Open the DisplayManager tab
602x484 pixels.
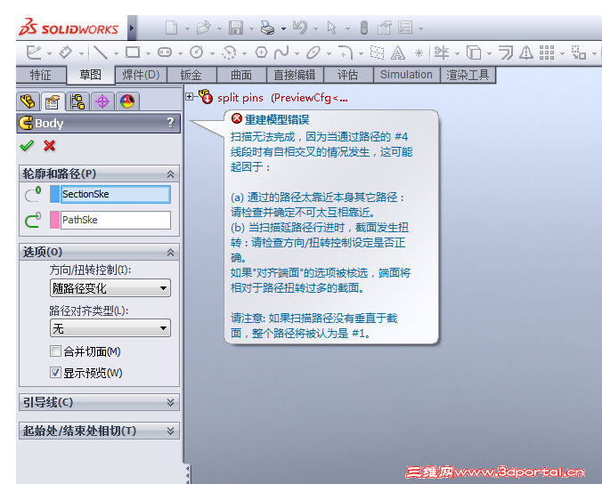127,101
